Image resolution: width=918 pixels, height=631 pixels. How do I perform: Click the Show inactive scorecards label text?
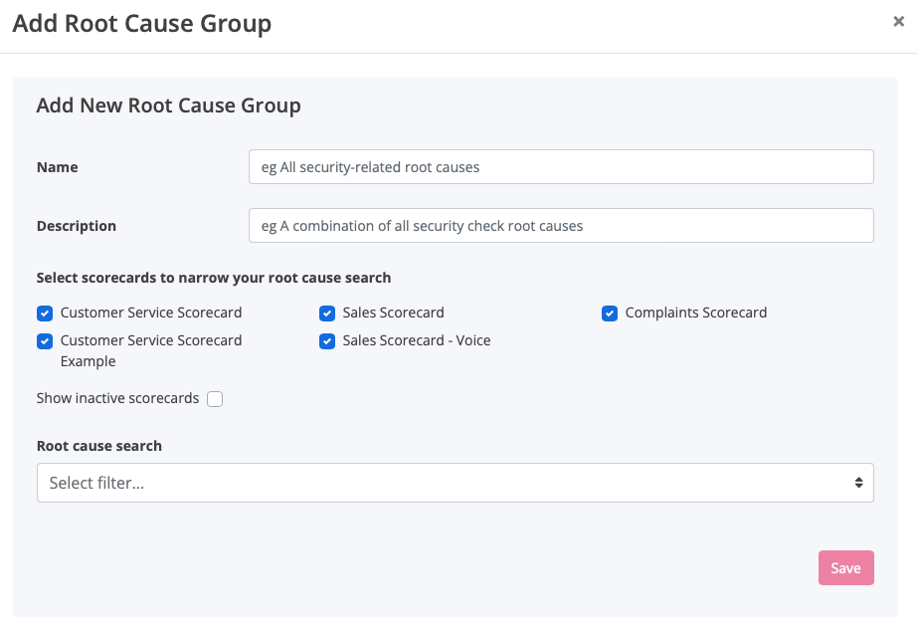pyautogui.click(x=117, y=398)
